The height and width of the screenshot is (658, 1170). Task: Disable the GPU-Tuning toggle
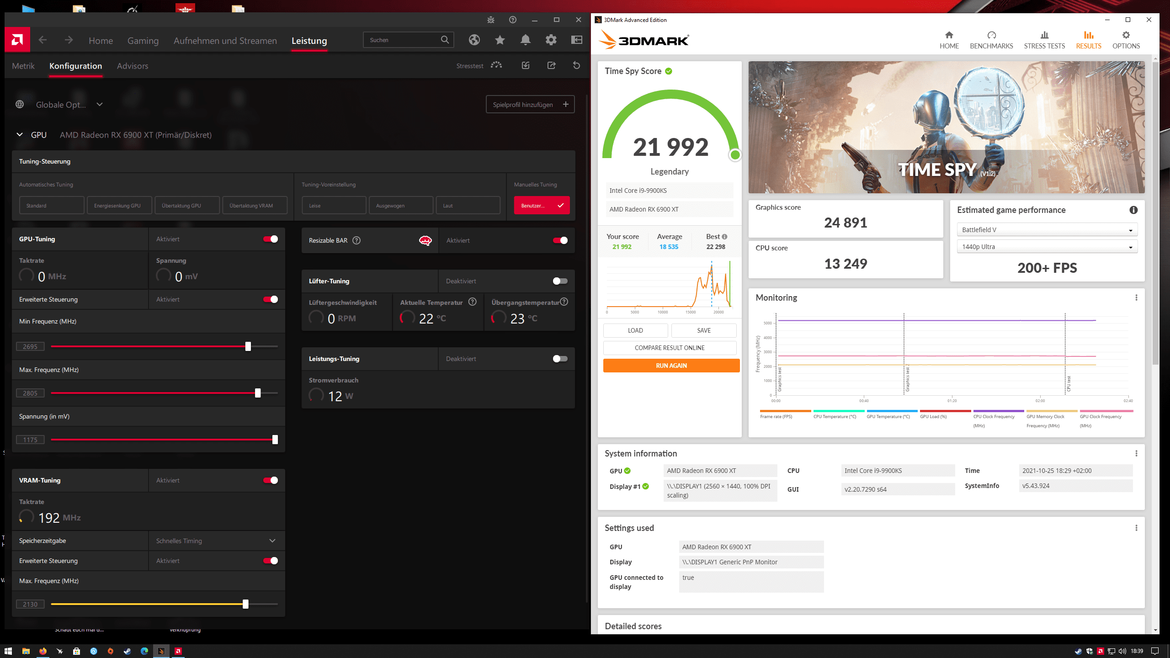tap(271, 239)
